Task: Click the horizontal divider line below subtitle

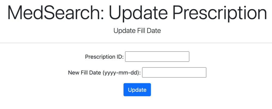Action: click(x=136, y=43)
